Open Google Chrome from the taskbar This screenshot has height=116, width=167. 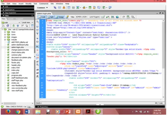(18, 112)
